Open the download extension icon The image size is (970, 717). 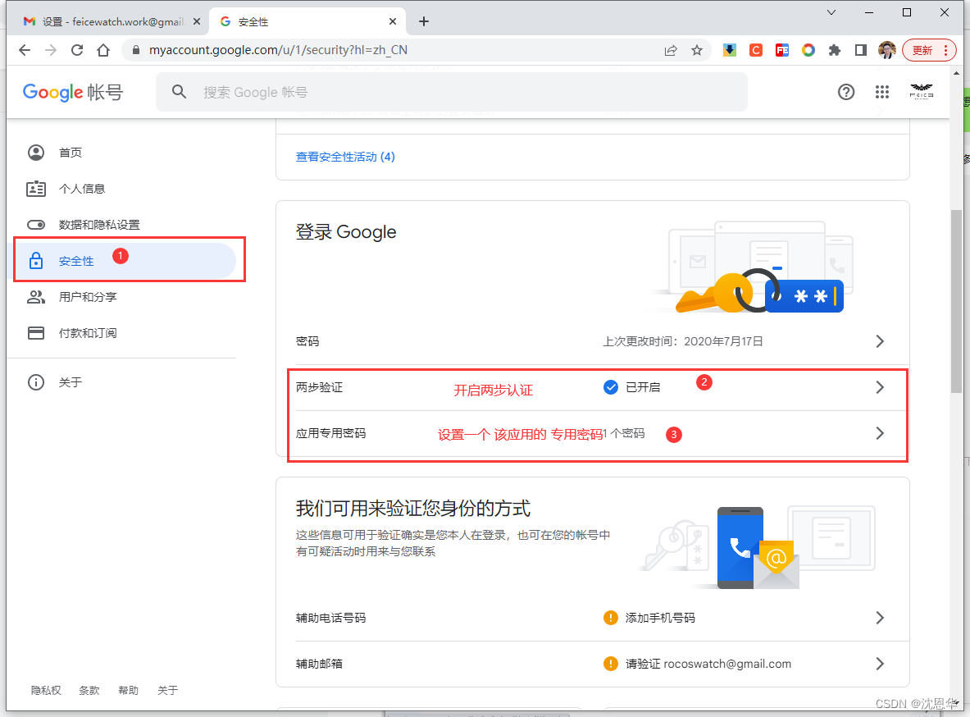[x=730, y=50]
